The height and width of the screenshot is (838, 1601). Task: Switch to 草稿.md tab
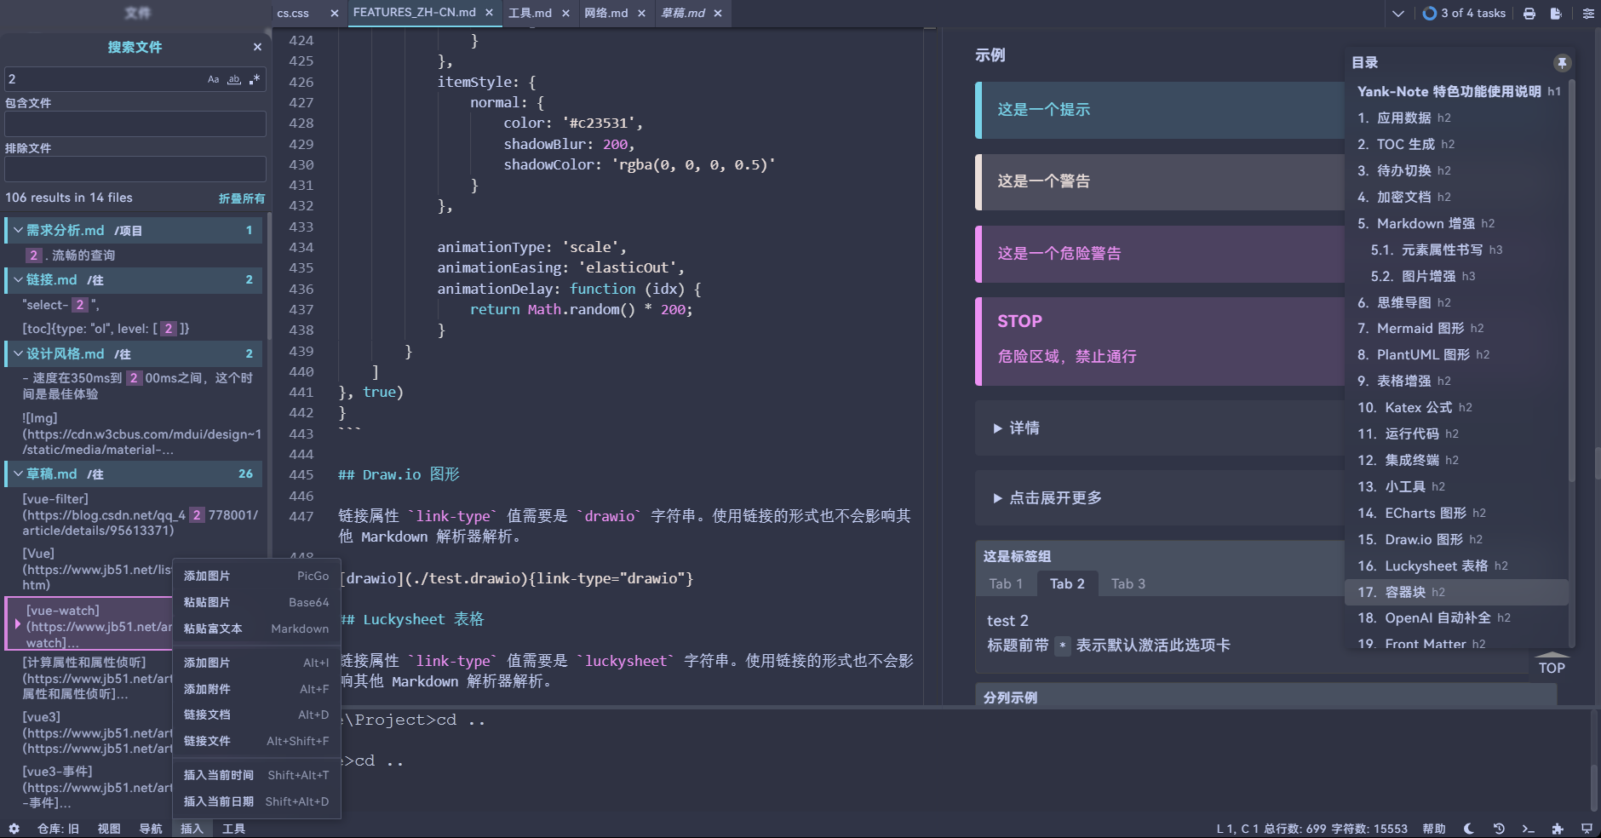click(x=683, y=13)
